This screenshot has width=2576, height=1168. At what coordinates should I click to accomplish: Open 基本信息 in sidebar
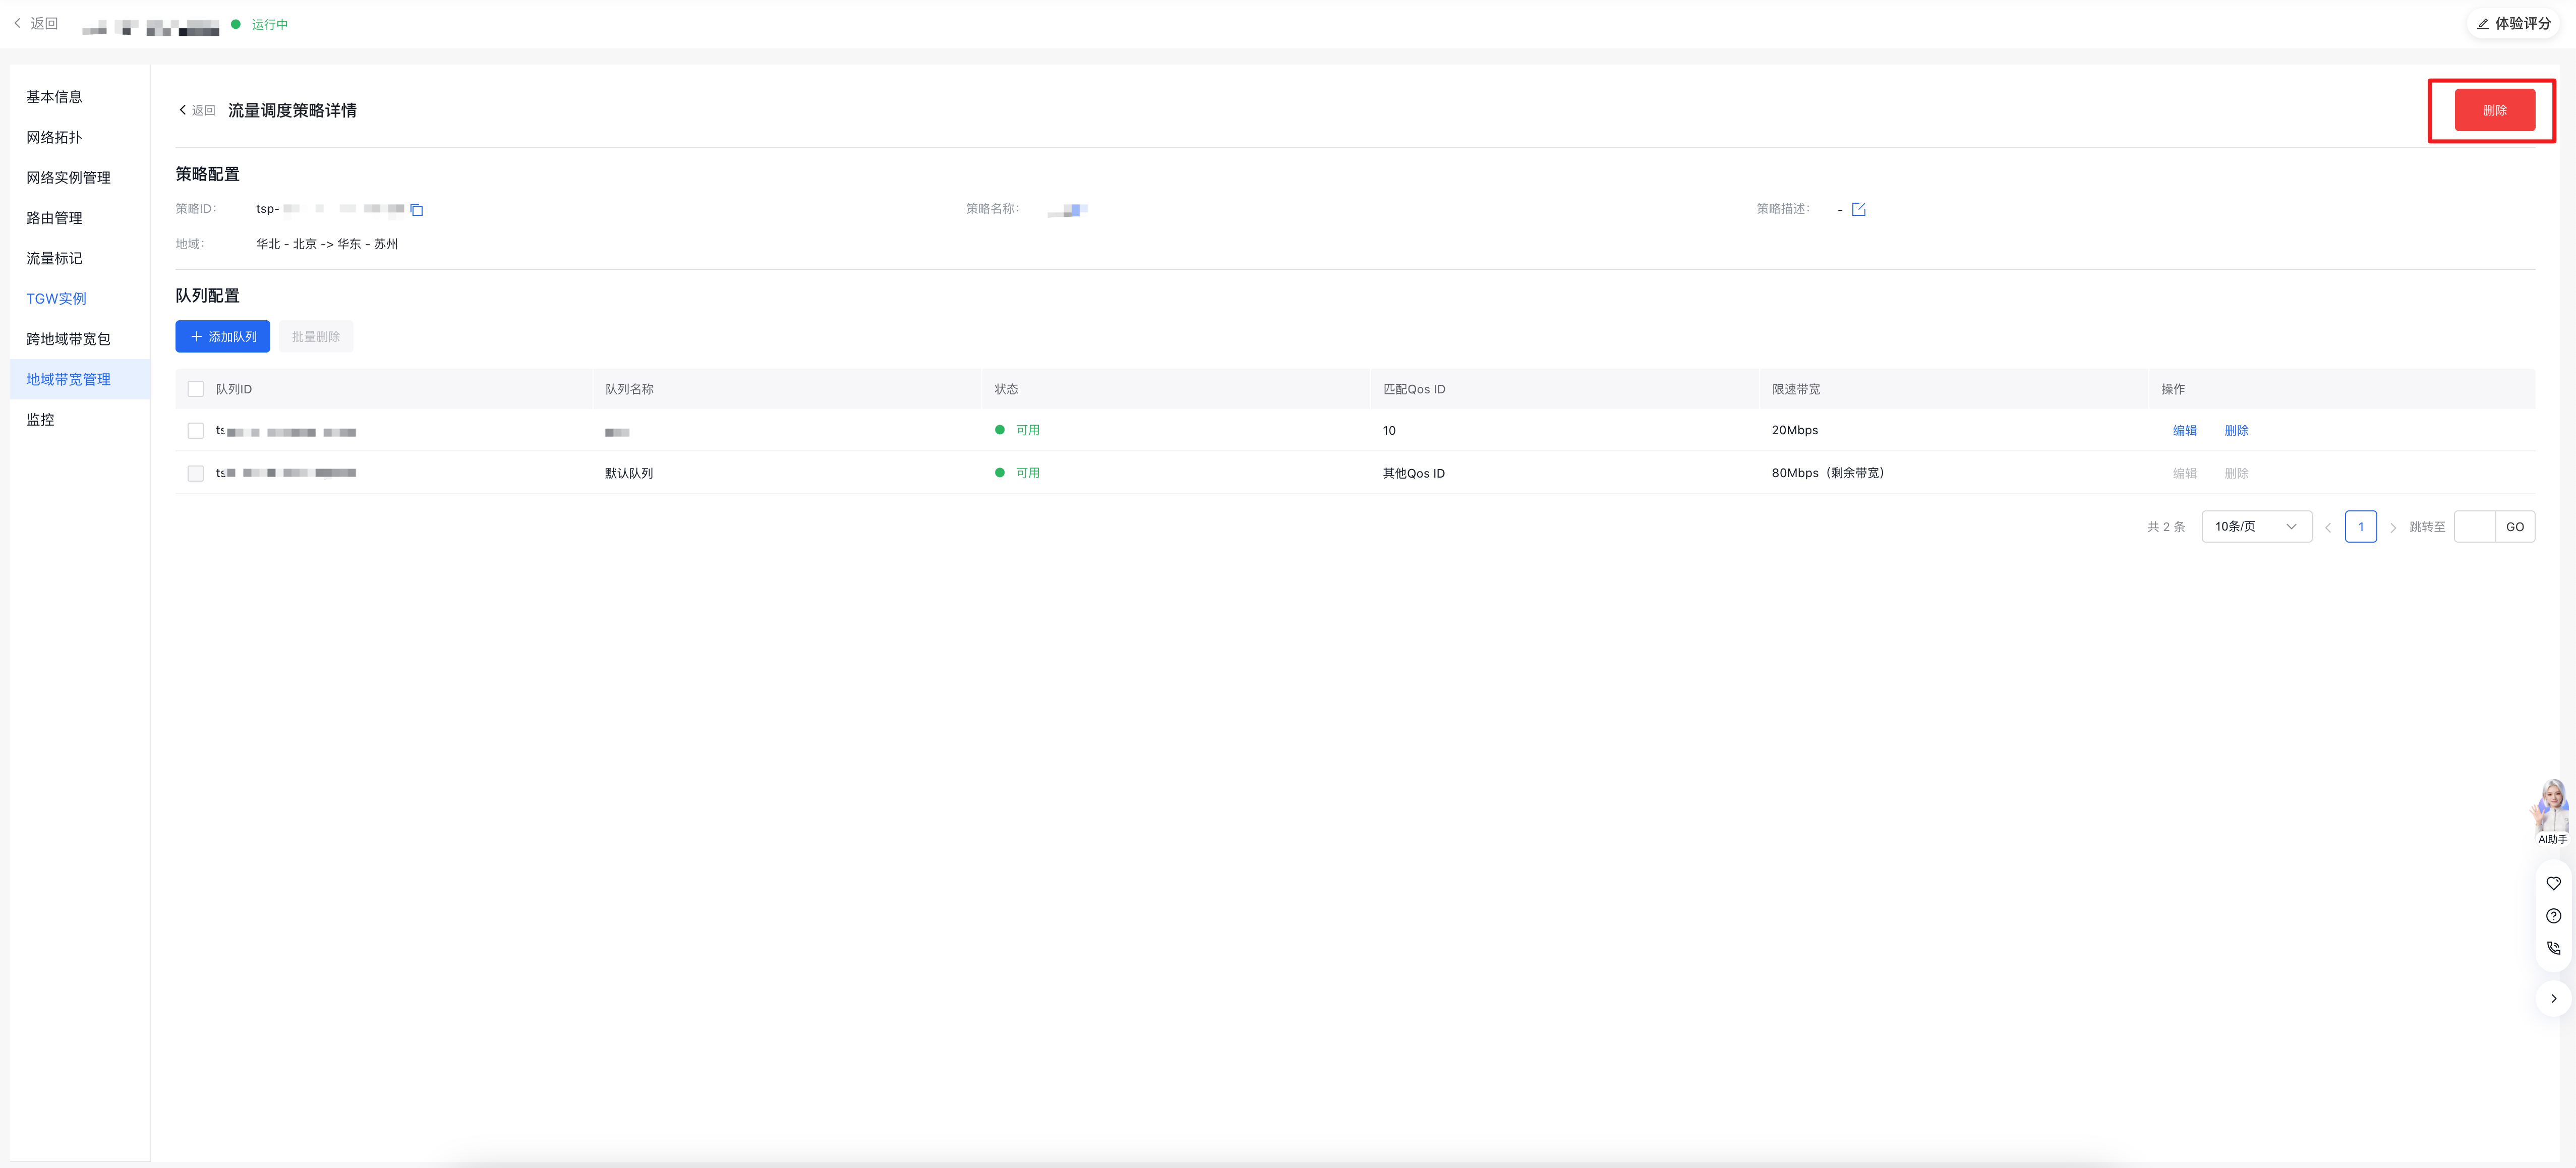pyautogui.click(x=54, y=97)
